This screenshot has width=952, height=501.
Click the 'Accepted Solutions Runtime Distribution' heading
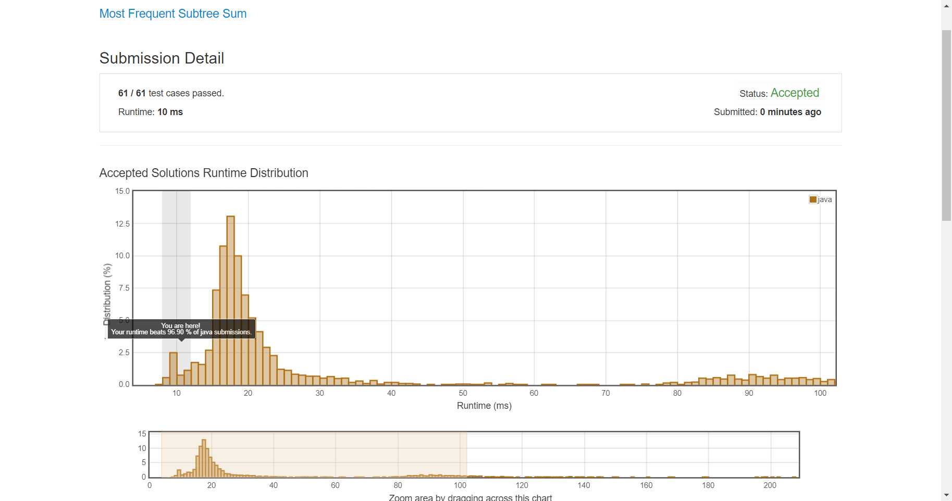204,173
